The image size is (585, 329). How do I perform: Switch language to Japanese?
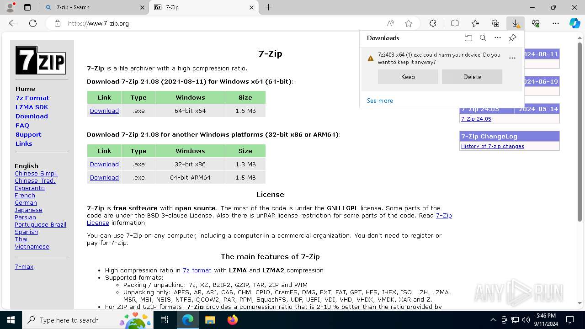tap(28, 210)
